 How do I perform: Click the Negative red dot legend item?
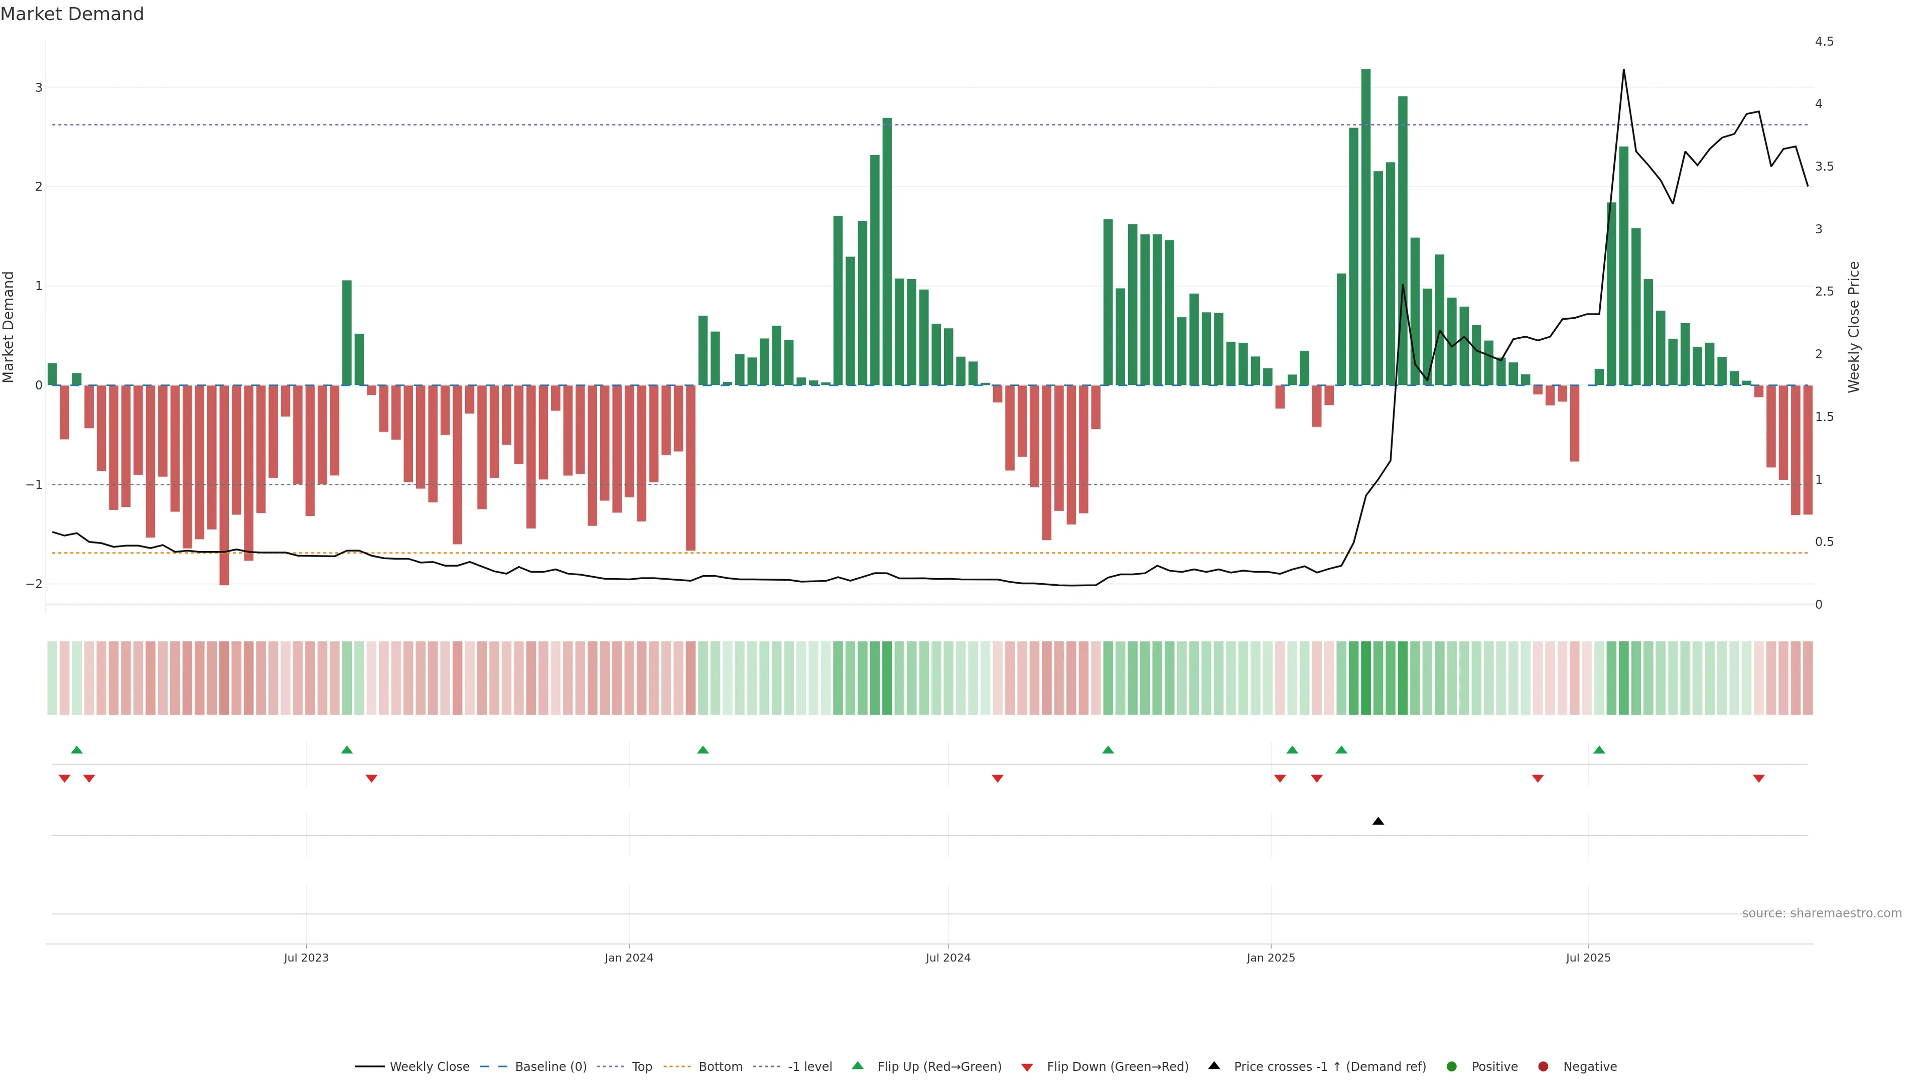coord(1543,1067)
